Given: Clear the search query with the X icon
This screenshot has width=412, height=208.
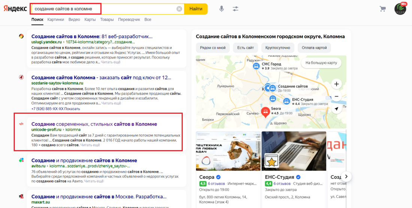Looking at the screenshot, I should point(179,9).
